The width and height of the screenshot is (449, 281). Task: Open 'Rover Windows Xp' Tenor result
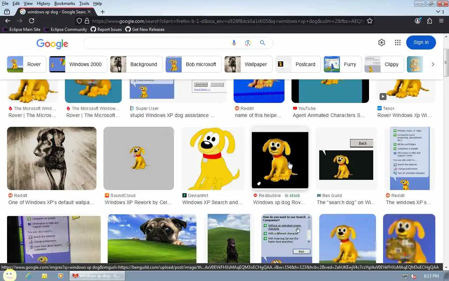(404, 115)
